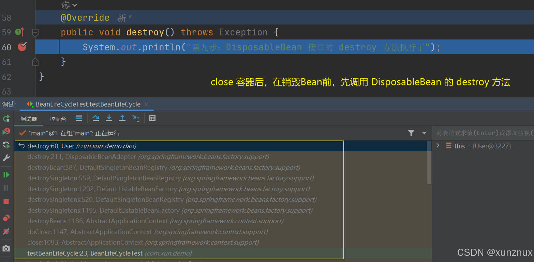Click the frames list vertical scrollbar
534x262 pixels.
[429, 163]
